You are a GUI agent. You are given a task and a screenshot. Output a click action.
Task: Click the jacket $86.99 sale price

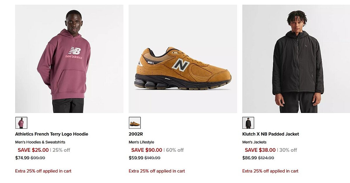[x=249, y=158]
